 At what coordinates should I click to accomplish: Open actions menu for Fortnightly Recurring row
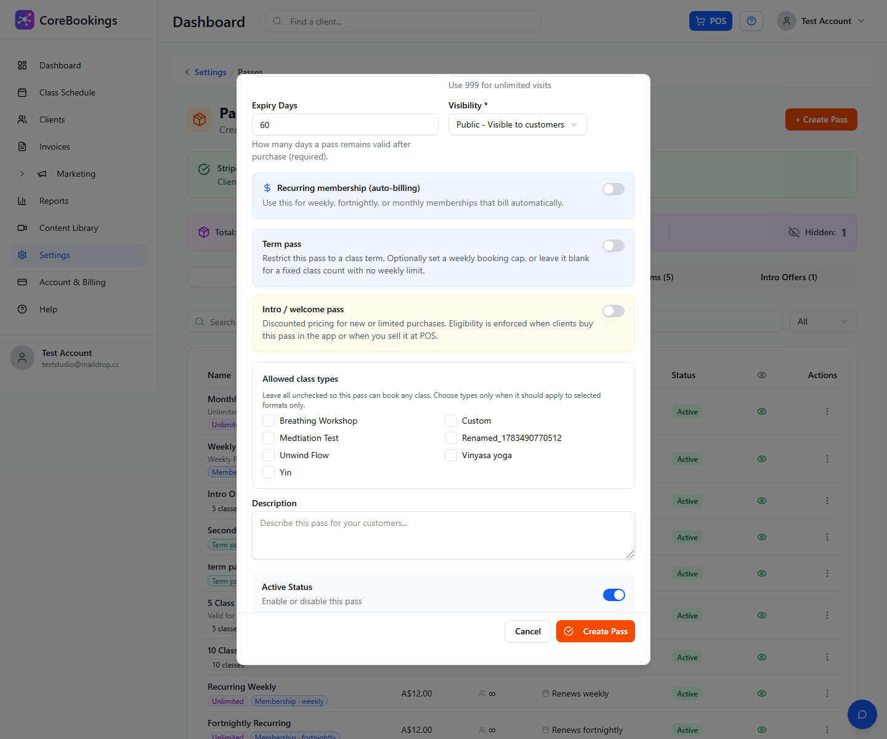tap(827, 730)
